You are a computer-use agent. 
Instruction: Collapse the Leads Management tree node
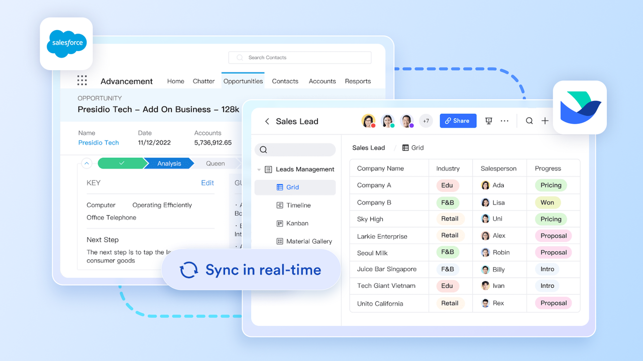(259, 169)
